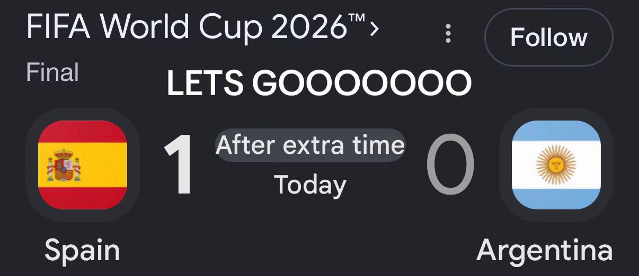This screenshot has width=639, height=276.
Task: Click Argentina's score of 0
Action: point(450,165)
